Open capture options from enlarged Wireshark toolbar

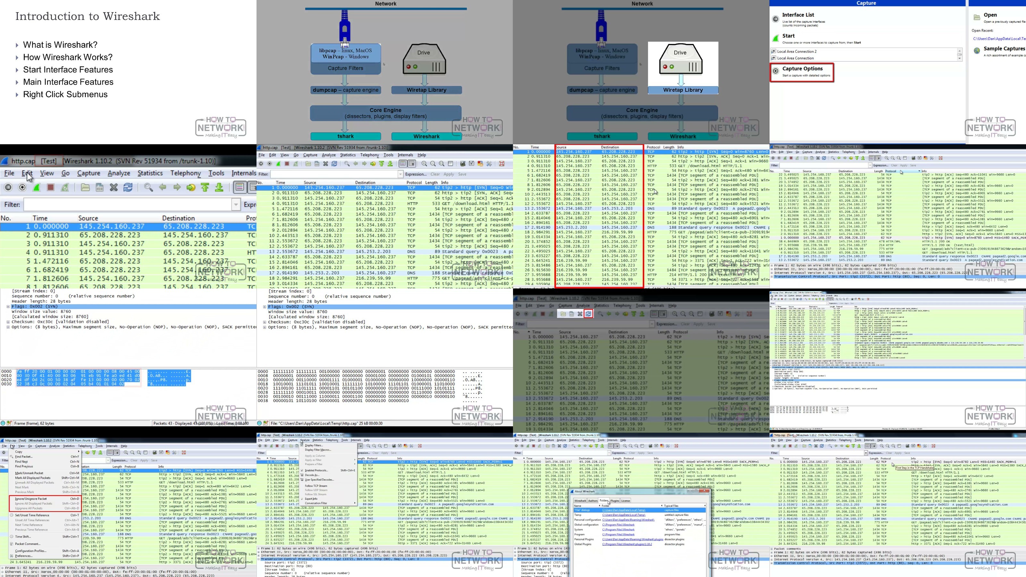click(x=22, y=187)
